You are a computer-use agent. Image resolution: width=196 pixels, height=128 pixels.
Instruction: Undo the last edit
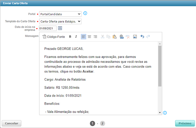coord(142,37)
